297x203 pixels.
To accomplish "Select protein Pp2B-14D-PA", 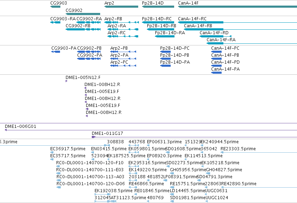I will (165, 66).
